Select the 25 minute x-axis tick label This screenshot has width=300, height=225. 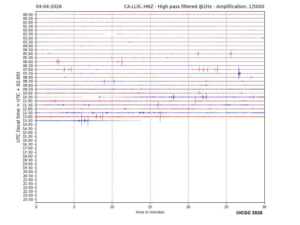[x=226, y=207]
